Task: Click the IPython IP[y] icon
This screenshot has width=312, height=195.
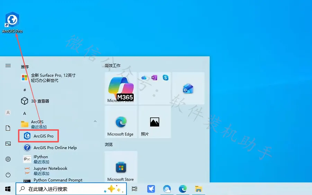Action: 27,159
